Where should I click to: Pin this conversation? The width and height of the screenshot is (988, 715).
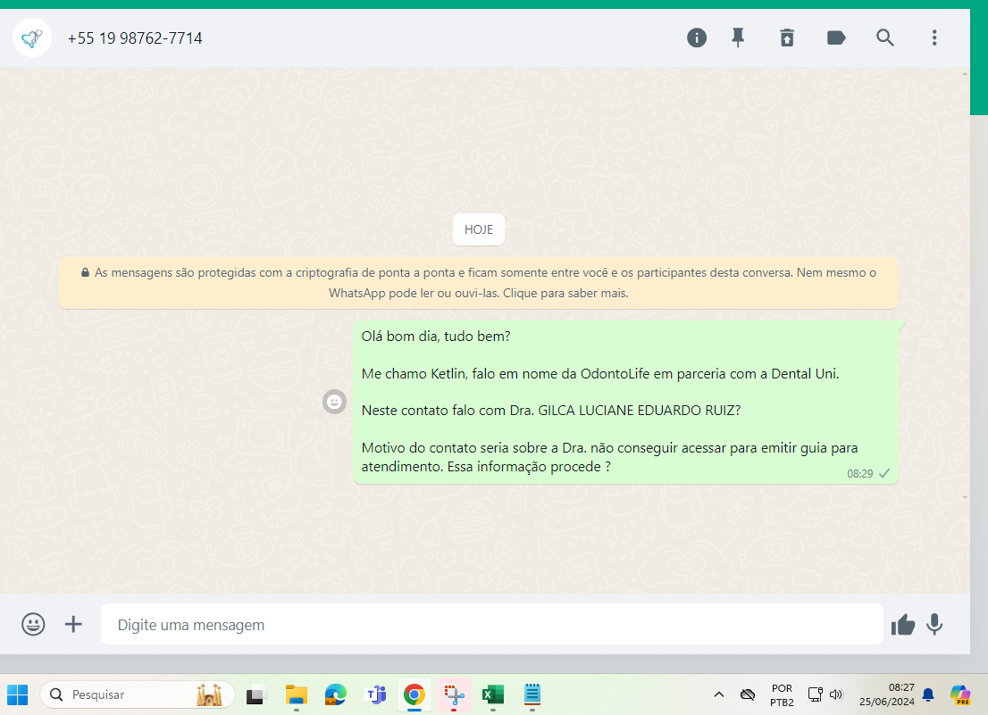[738, 37]
